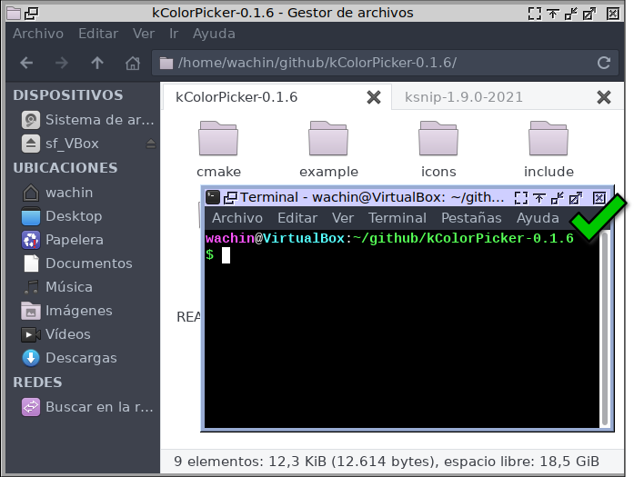
Task: Open Papelera trash location
Action: tap(63, 240)
